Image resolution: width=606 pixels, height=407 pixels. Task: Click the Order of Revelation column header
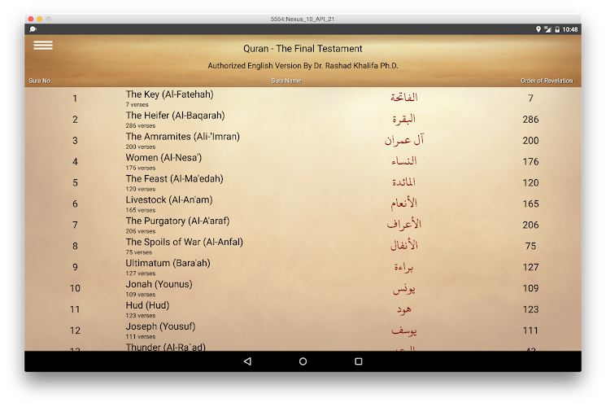click(547, 81)
